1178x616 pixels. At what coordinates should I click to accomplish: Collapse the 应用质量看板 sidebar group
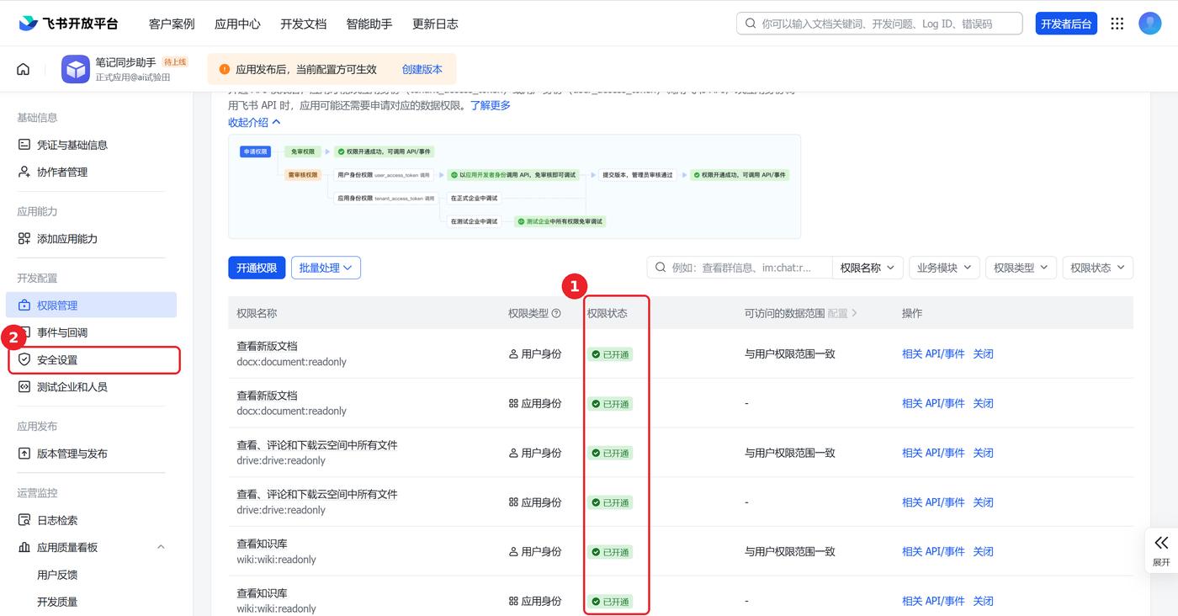pyautogui.click(x=161, y=547)
